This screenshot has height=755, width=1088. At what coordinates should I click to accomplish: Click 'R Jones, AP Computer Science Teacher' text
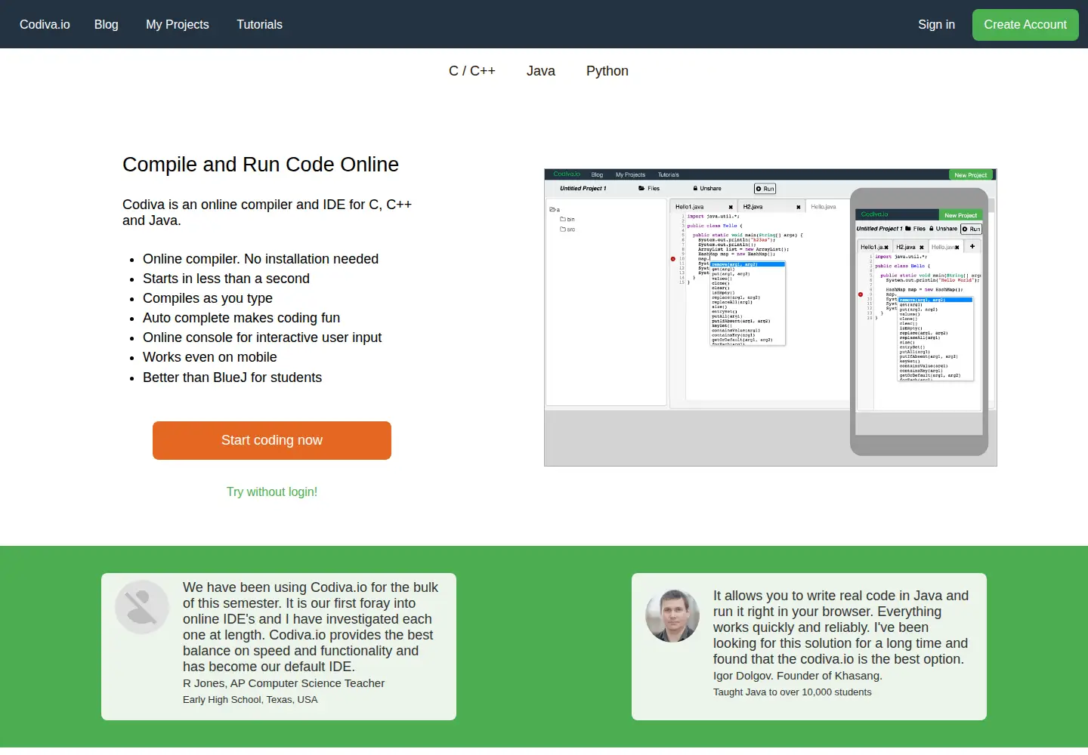[x=283, y=683]
